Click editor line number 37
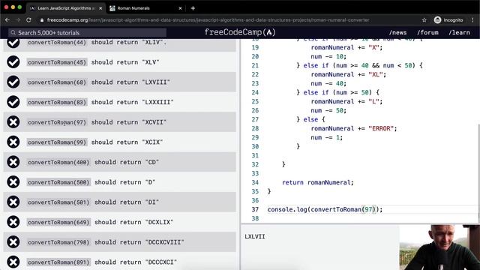Screen dimensions: 480x270 tap(255, 209)
